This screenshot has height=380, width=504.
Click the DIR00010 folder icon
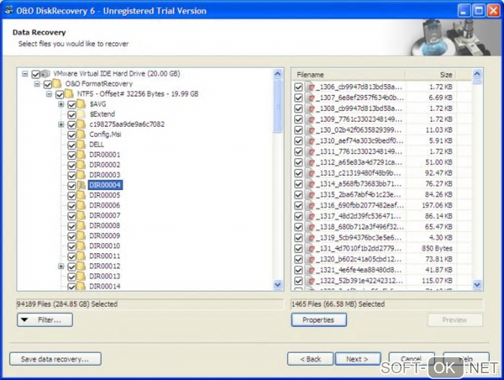pos(81,246)
